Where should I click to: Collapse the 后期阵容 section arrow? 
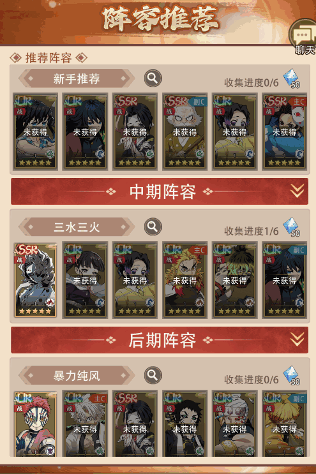[x=297, y=339]
